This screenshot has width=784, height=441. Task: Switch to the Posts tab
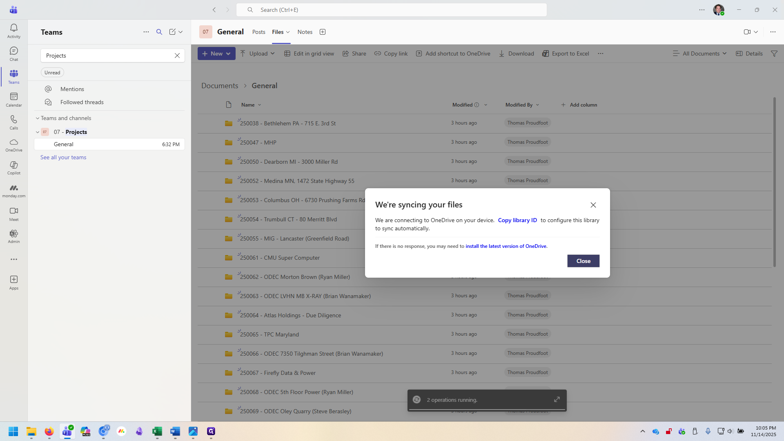[258, 32]
